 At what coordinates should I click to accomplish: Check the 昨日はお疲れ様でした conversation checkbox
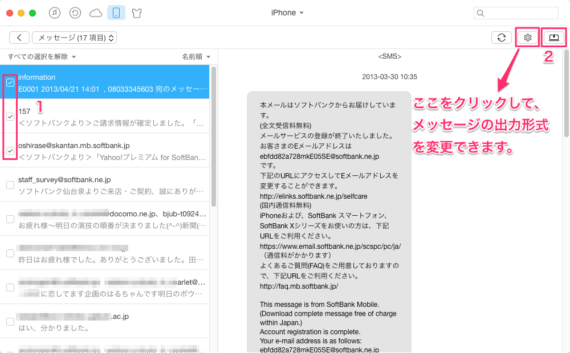coord(10,253)
